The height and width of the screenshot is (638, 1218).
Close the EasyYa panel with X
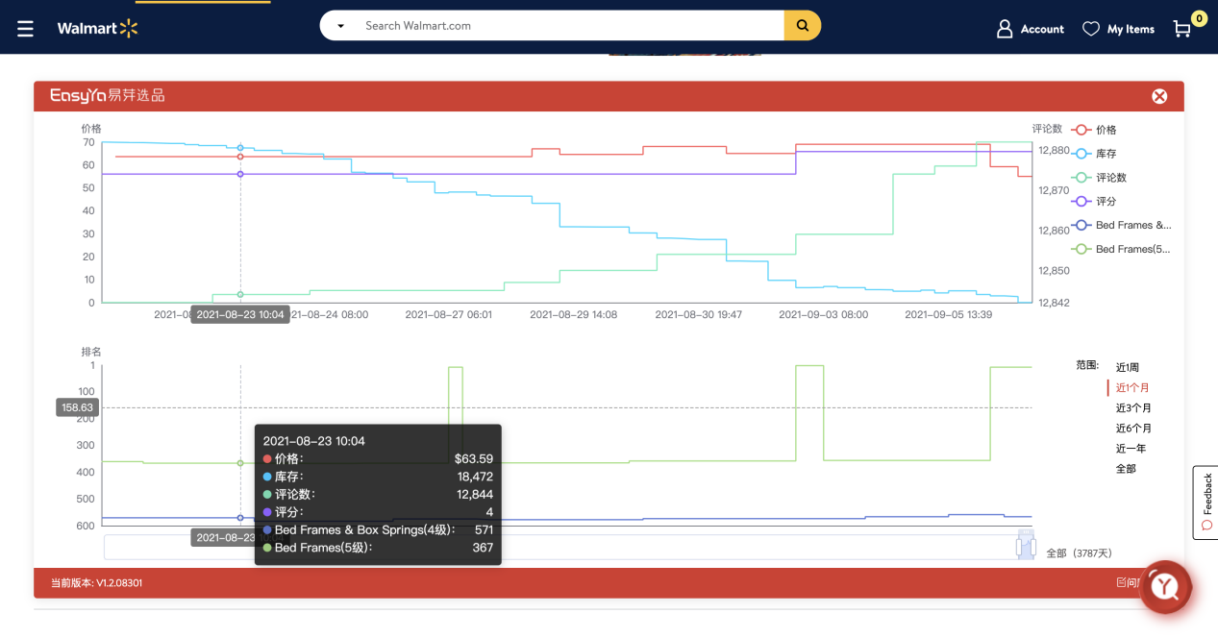[x=1159, y=96]
